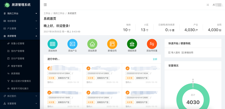Screen dimensions: 225x109
Task: Click the 我的工作台 breadcrumb link
Action: (x=59, y=13)
